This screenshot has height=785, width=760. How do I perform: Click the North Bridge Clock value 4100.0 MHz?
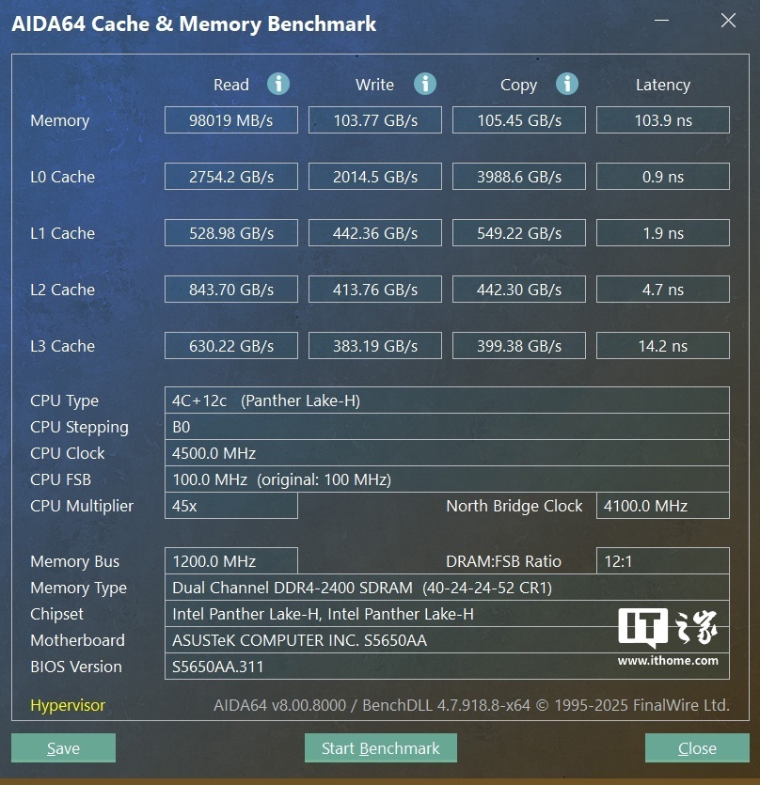[663, 506]
